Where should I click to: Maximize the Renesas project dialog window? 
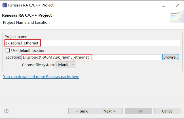pyautogui.click(x=163, y=5)
